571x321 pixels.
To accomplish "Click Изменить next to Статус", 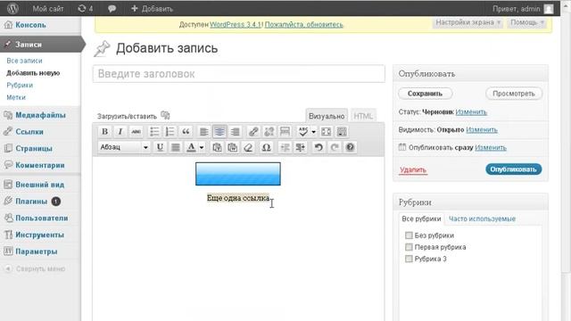I will tap(471, 112).
